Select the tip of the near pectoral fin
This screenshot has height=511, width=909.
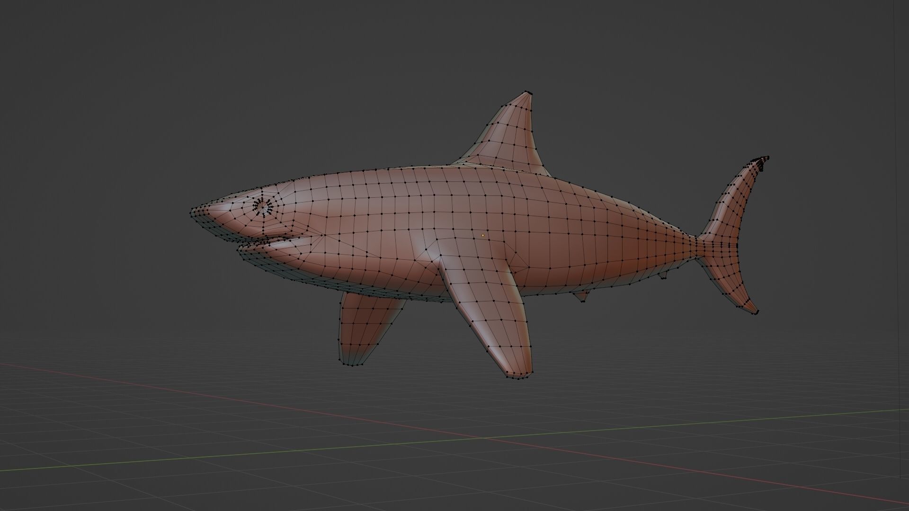click(518, 377)
